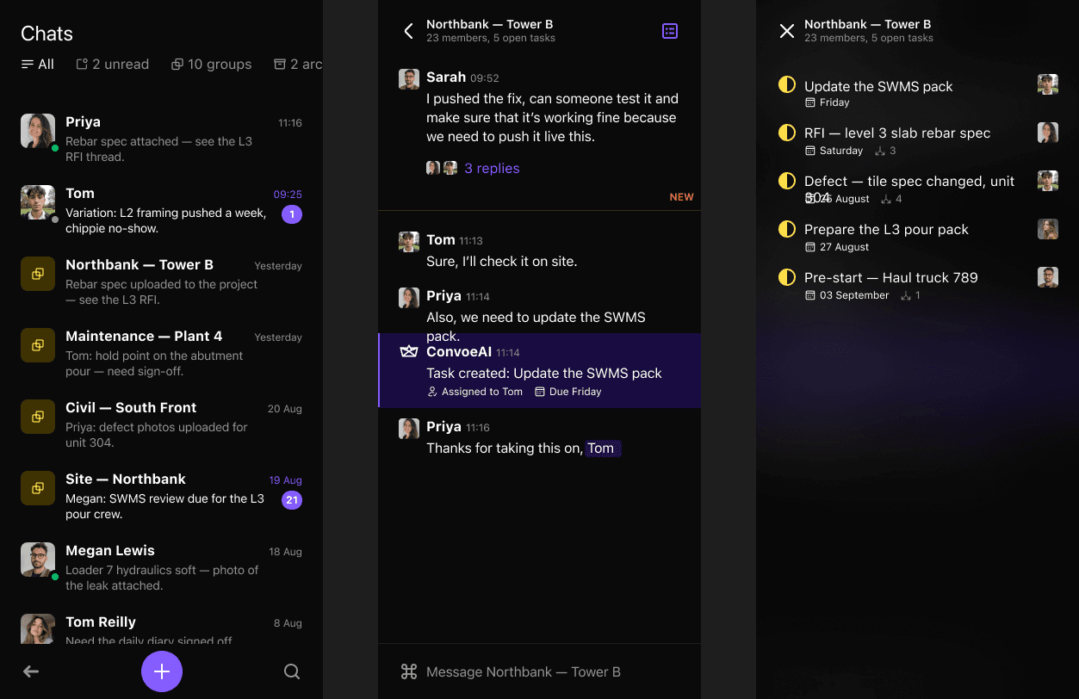This screenshot has height=699, width=1079.
Task: Open the Site — Northbank chat
Action: tap(161, 496)
